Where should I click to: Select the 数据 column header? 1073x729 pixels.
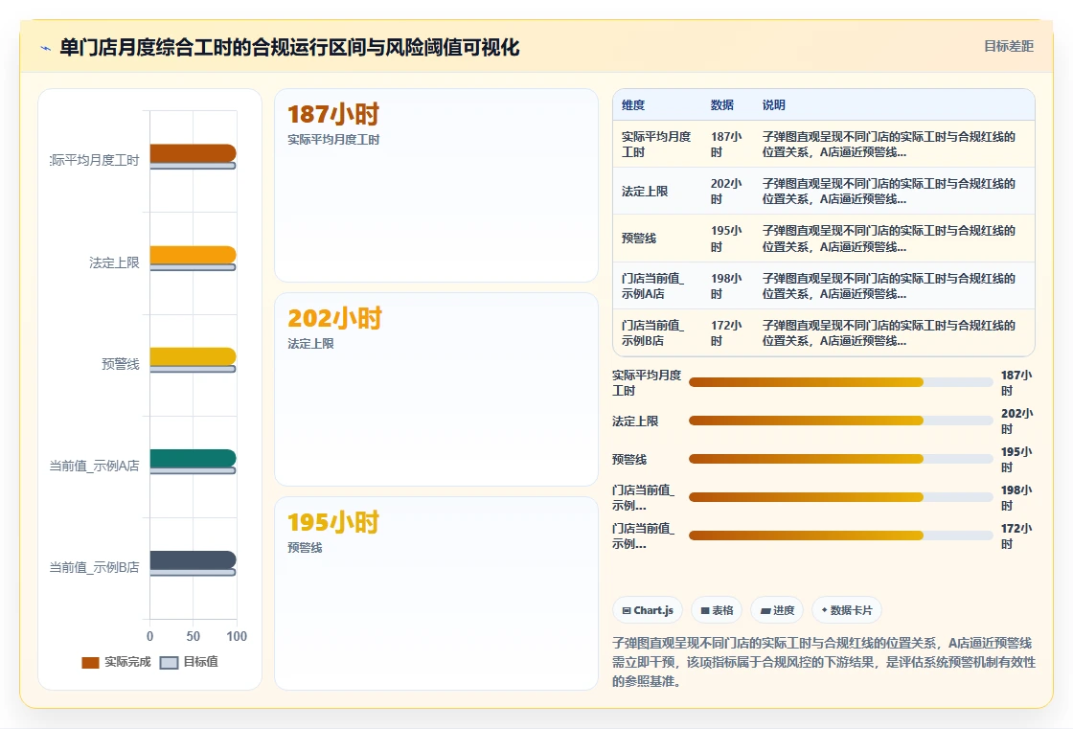(722, 105)
